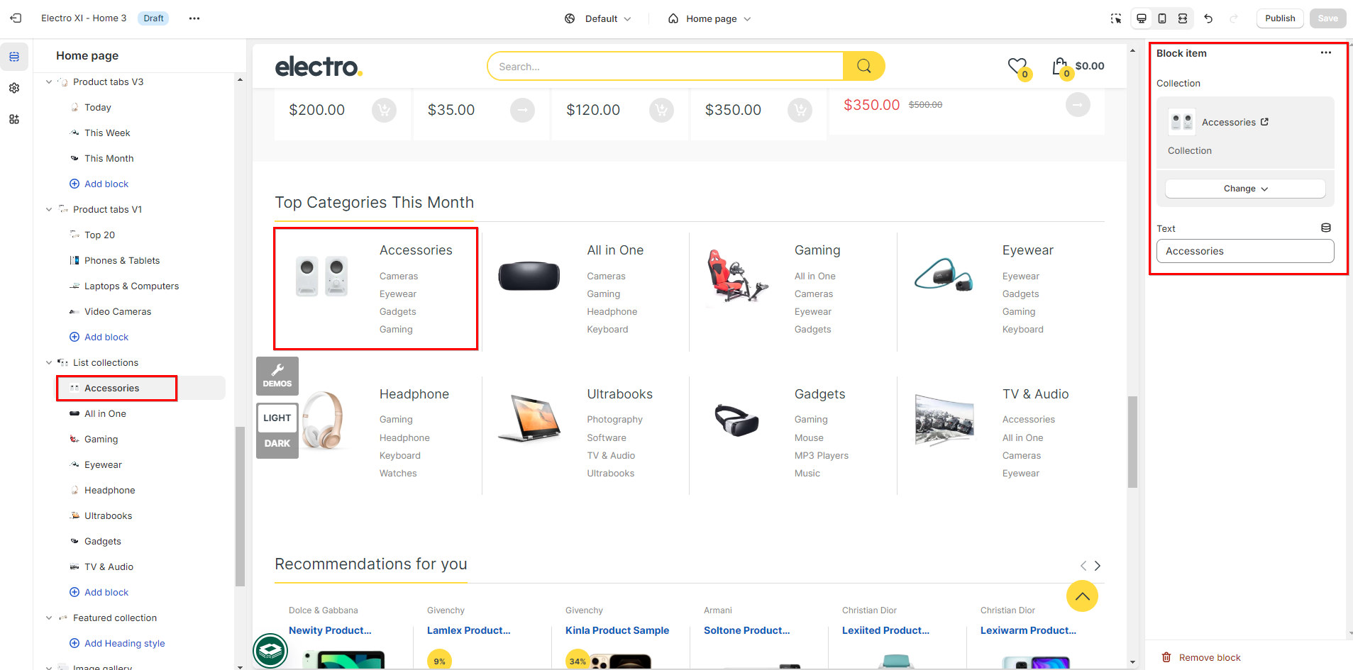Switch to fullscreen preview icon
This screenshot has height=670, width=1353.
click(1183, 18)
